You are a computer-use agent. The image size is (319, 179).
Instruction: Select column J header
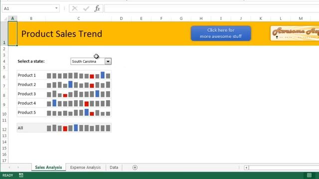(x=241, y=18)
